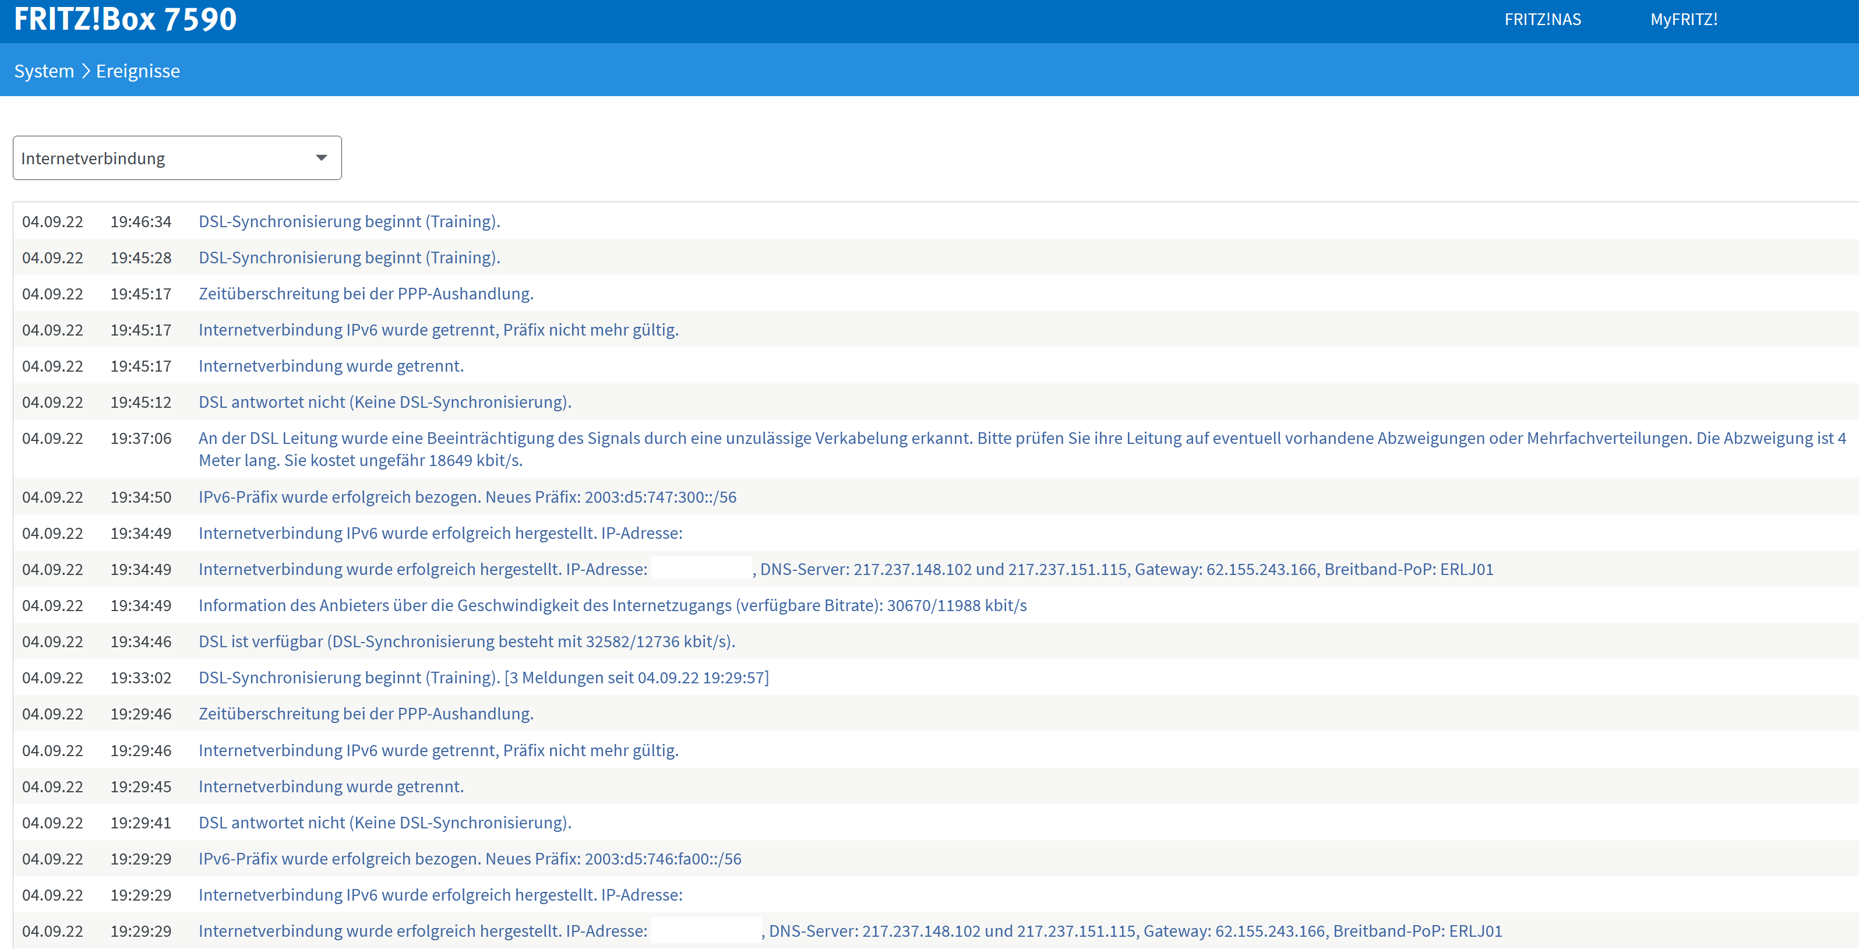Image resolution: width=1859 pixels, height=949 pixels.
Task: Click DSL ist verfügbar 32582/12736 entry
Action: [466, 641]
